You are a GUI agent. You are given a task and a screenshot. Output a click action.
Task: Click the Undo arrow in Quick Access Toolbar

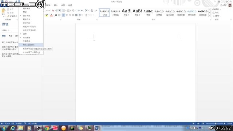(10, 1)
